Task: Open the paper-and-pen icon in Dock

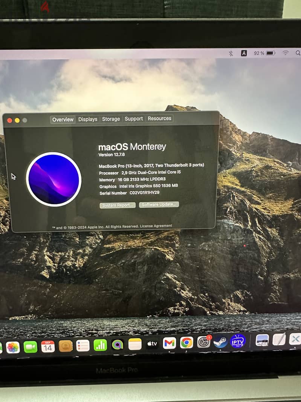Action: pyautogui.click(x=279, y=339)
